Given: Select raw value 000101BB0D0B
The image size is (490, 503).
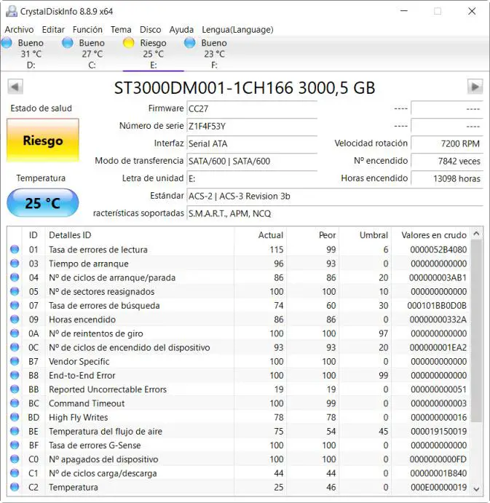Looking at the screenshot, I should [x=437, y=306].
